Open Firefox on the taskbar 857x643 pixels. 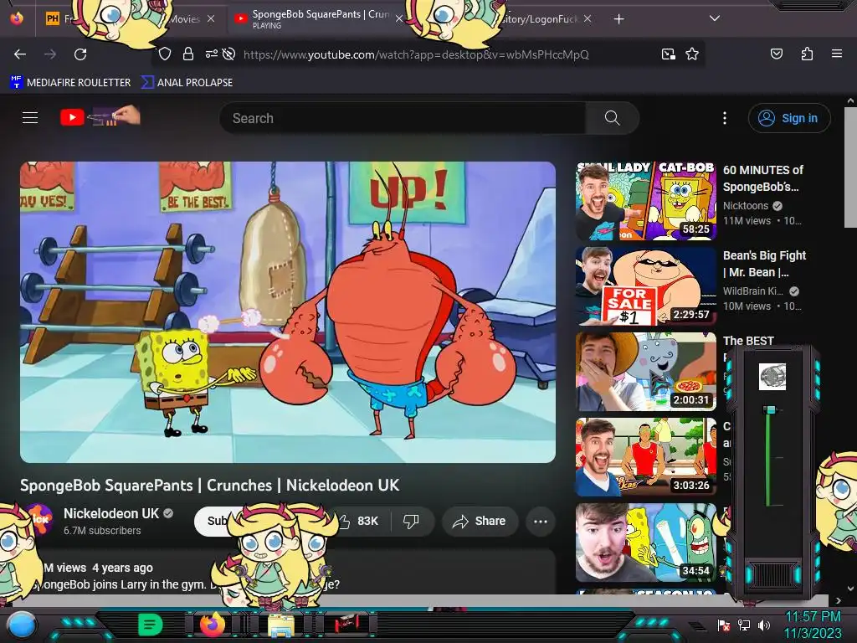click(x=212, y=624)
